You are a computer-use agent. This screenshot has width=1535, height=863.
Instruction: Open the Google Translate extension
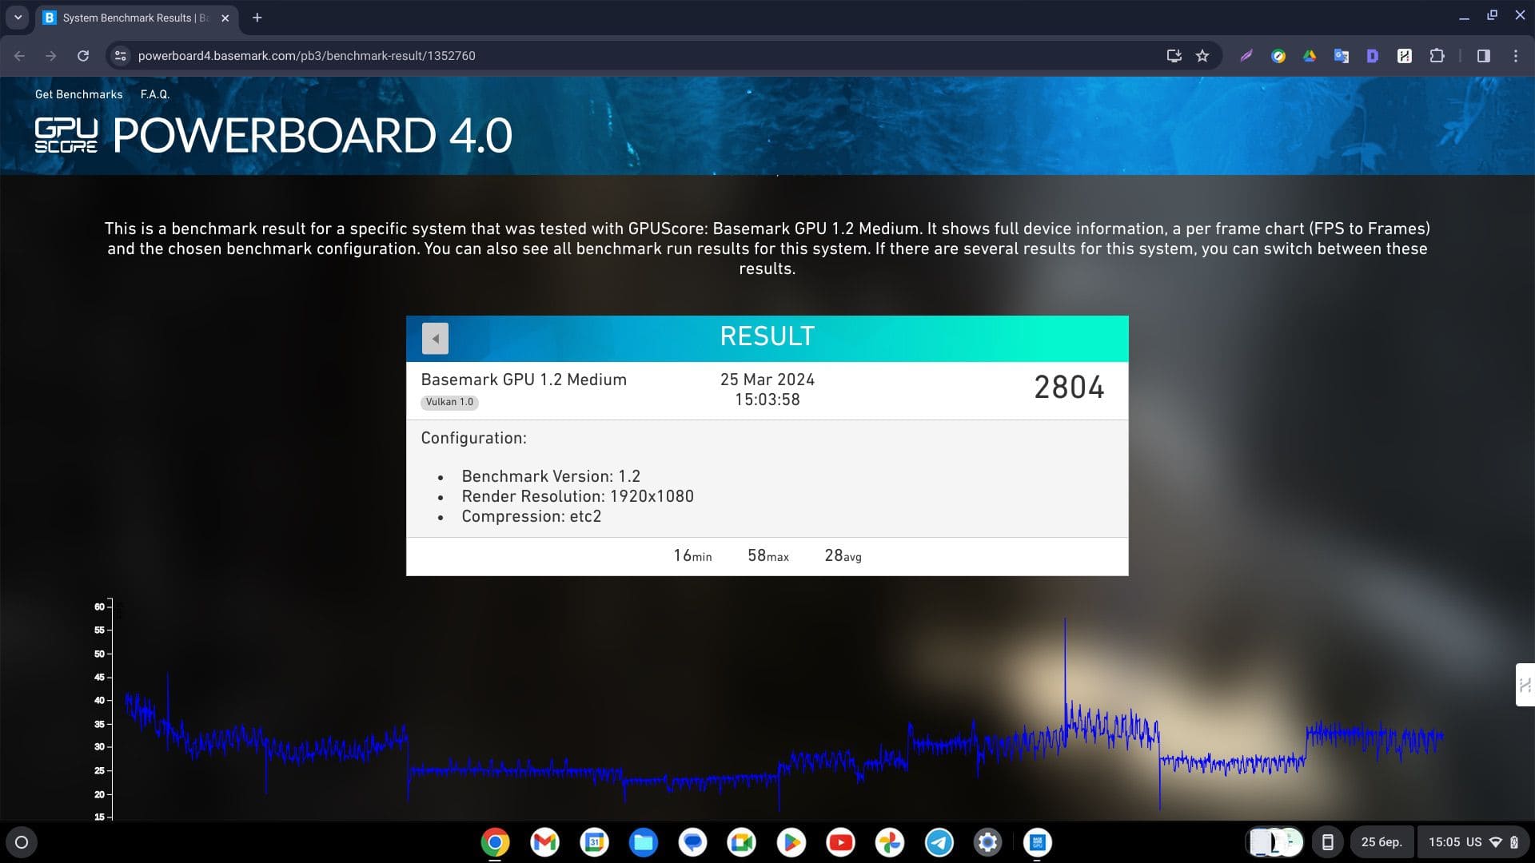point(1342,56)
